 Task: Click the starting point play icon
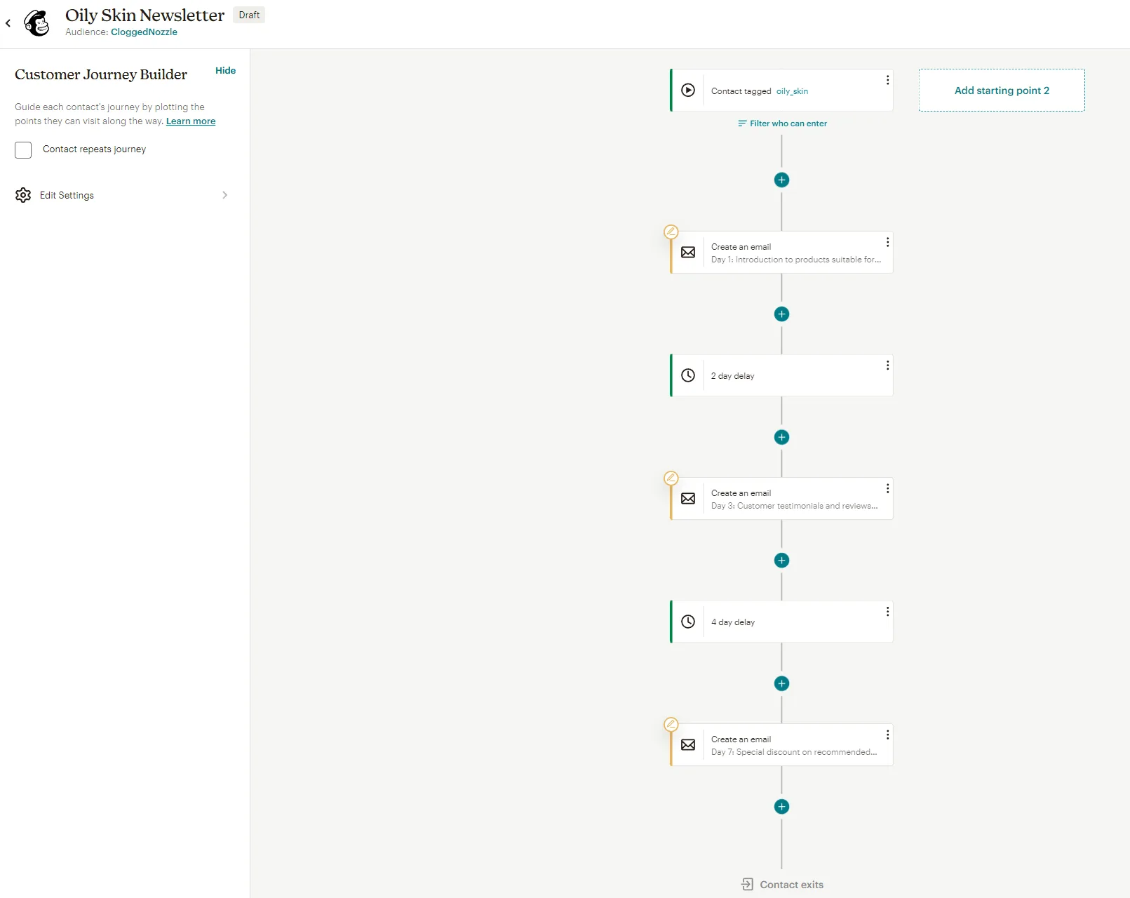click(688, 91)
